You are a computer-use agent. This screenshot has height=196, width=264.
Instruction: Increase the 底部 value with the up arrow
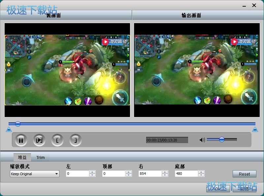pos(201,172)
